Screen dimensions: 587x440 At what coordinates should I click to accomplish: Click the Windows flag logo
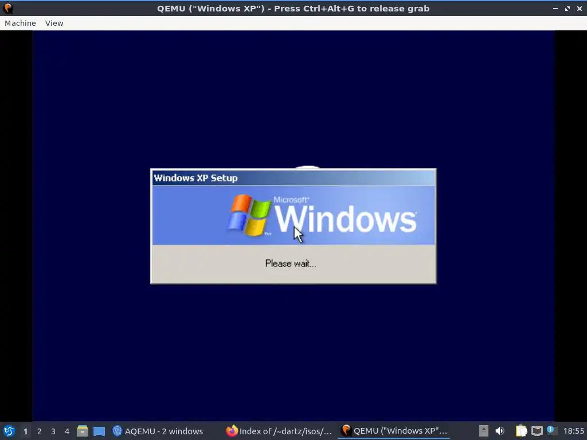click(249, 215)
